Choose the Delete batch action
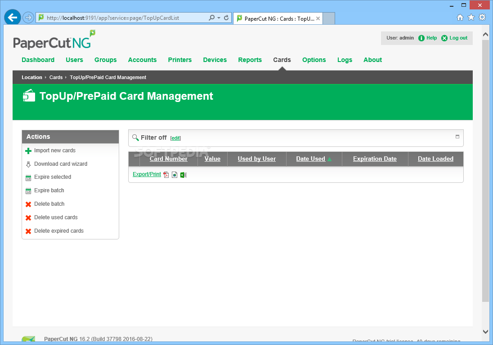Image resolution: width=493 pixels, height=345 pixels. click(x=49, y=204)
